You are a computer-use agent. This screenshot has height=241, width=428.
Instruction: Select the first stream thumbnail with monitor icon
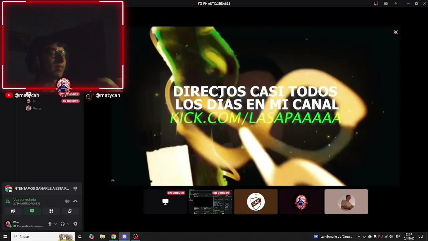[165, 202]
